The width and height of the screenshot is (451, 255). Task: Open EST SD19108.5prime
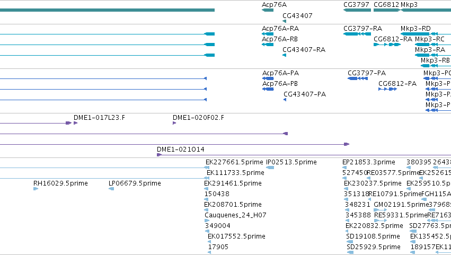(373, 236)
